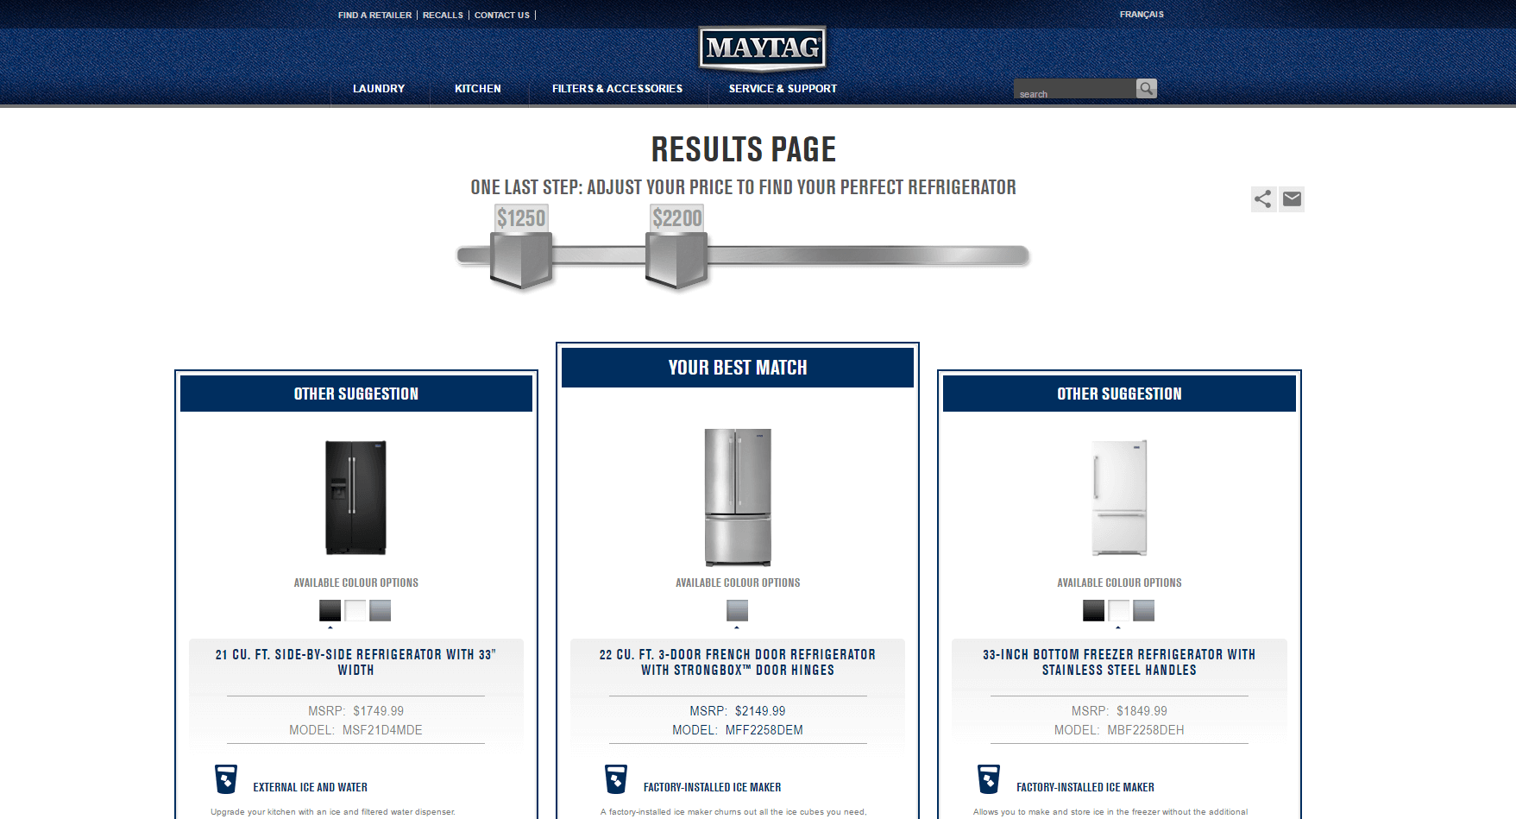Choose white colour for MBF2258DEH
Screen dimensions: 1516x819
1119,610
